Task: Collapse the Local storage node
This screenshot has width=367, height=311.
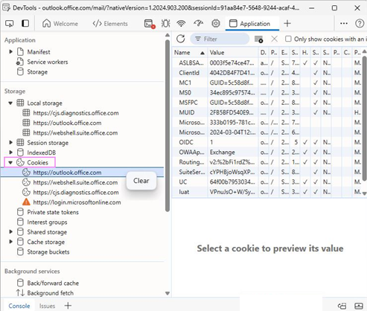Action: tap(10, 103)
